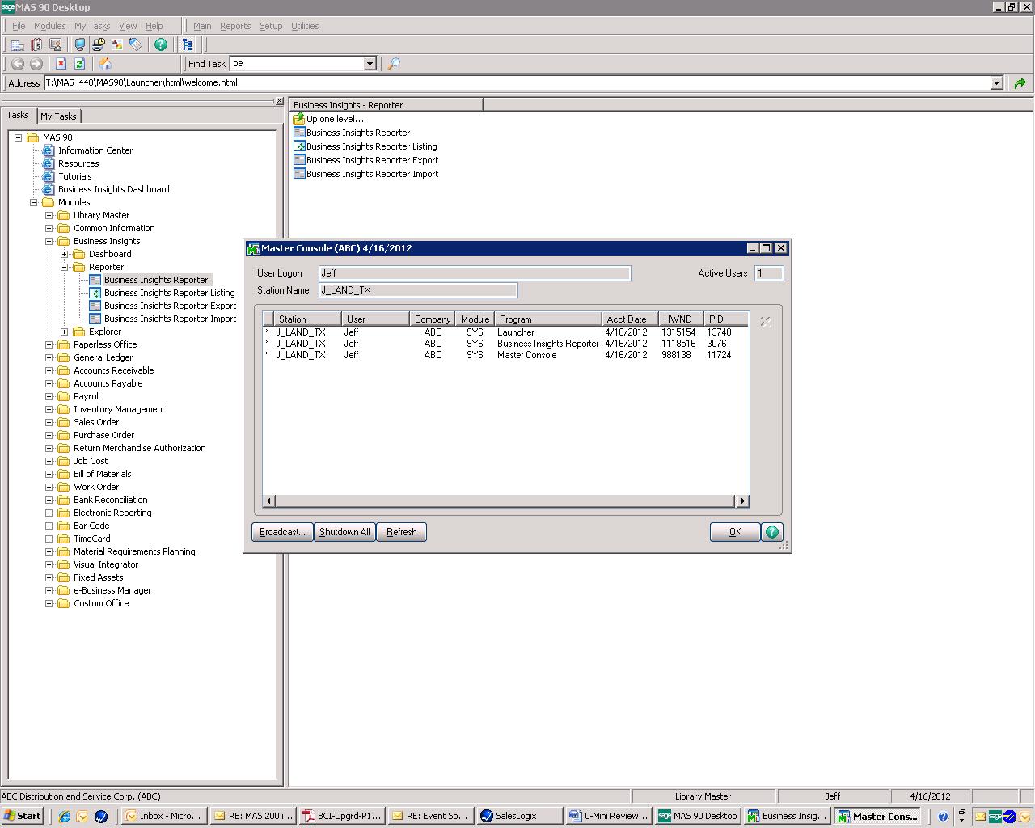Viewport: 1035px width, 828px height.
Task: Switch to the My Tasks tab
Action: pyautogui.click(x=58, y=116)
